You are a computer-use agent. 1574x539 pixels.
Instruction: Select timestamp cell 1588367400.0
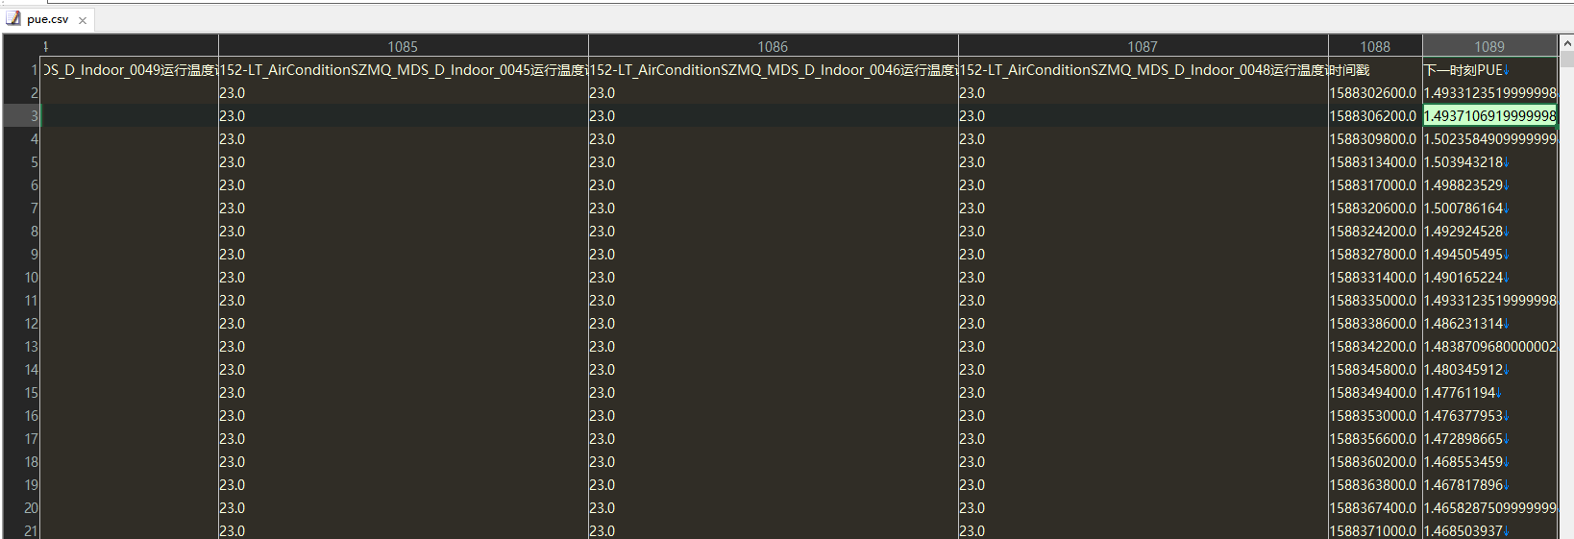pyautogui.click(x=1375, y=508)
